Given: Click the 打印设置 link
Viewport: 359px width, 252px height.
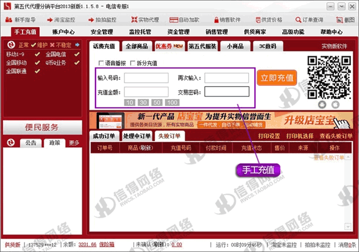Looking at the screenshot, I should pos(269,136).
